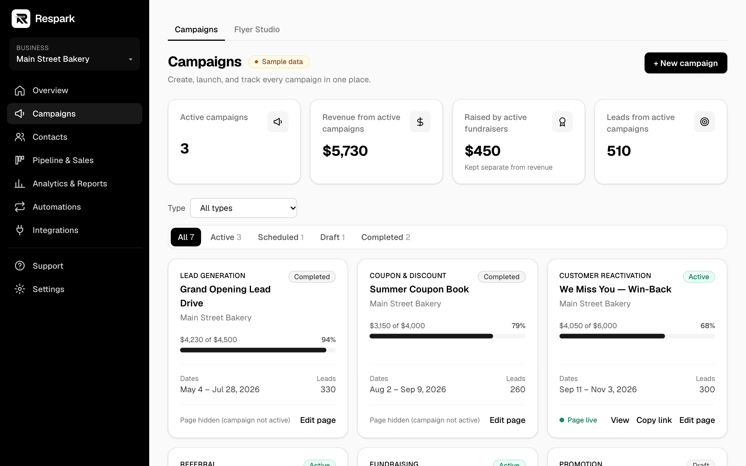
Task: Click Completed badge on Grand Opening Lead Drive
Action: click(x=312, y=277)
